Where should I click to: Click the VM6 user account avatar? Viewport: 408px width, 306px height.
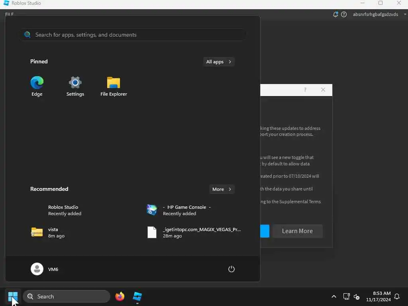pyautogui.click(x=37, y=269)
